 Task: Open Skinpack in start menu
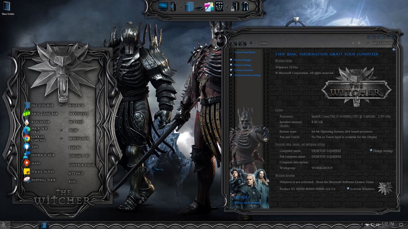[x=76, y=105]
